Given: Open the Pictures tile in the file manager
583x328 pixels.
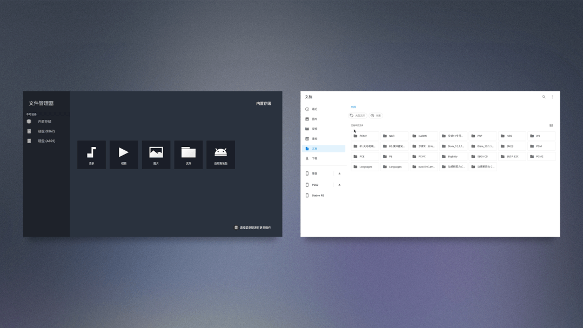Looking at the screenshot, I should [x=156, y=155].
